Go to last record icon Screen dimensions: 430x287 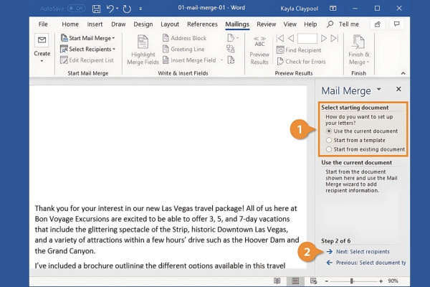[x=335, y=38]
